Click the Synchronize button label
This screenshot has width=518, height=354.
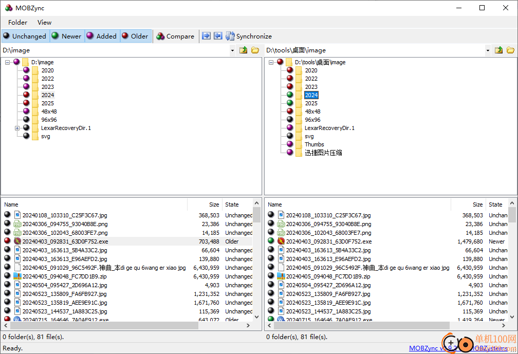coord(254,36)
